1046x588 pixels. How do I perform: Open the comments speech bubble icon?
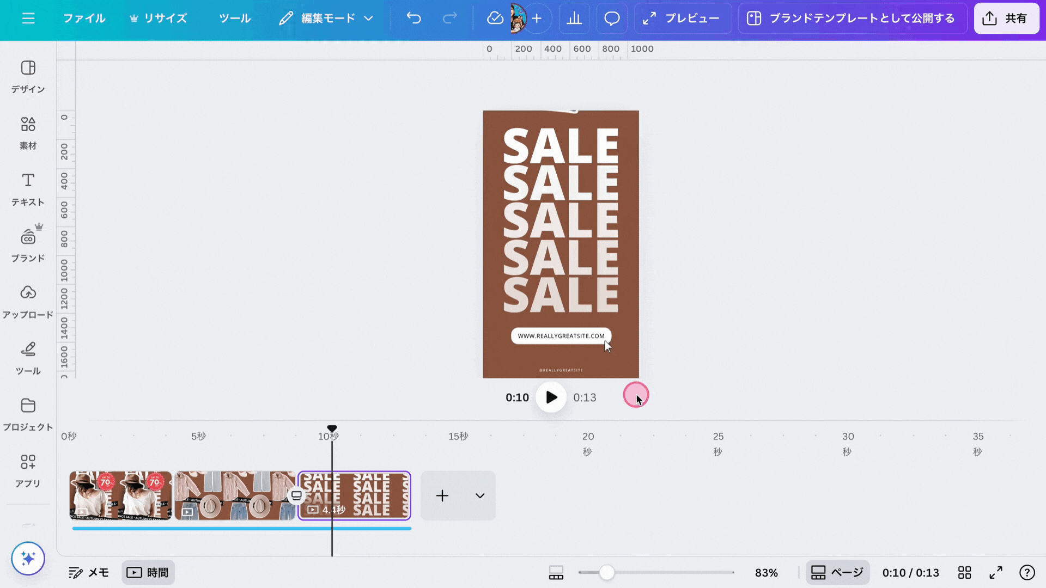[612, 18]
